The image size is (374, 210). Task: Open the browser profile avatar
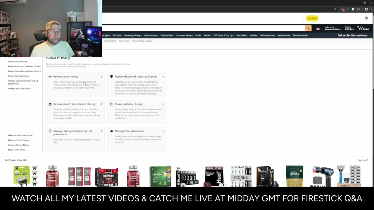(366, 9)
